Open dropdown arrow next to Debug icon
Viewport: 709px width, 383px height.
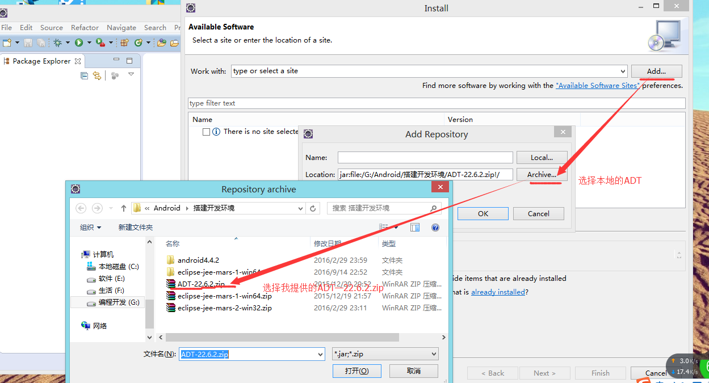coord(68,43)
